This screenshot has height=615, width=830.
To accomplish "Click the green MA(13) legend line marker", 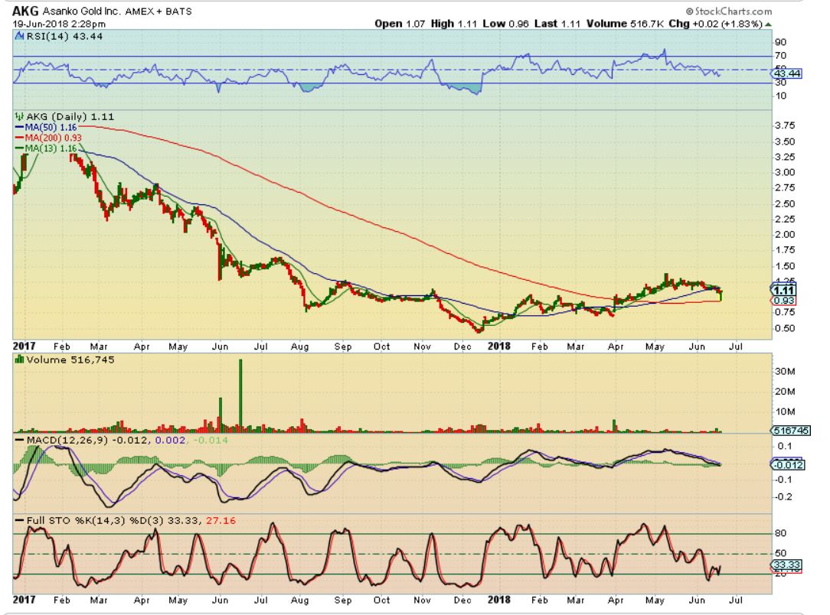I will coord(18,147).
